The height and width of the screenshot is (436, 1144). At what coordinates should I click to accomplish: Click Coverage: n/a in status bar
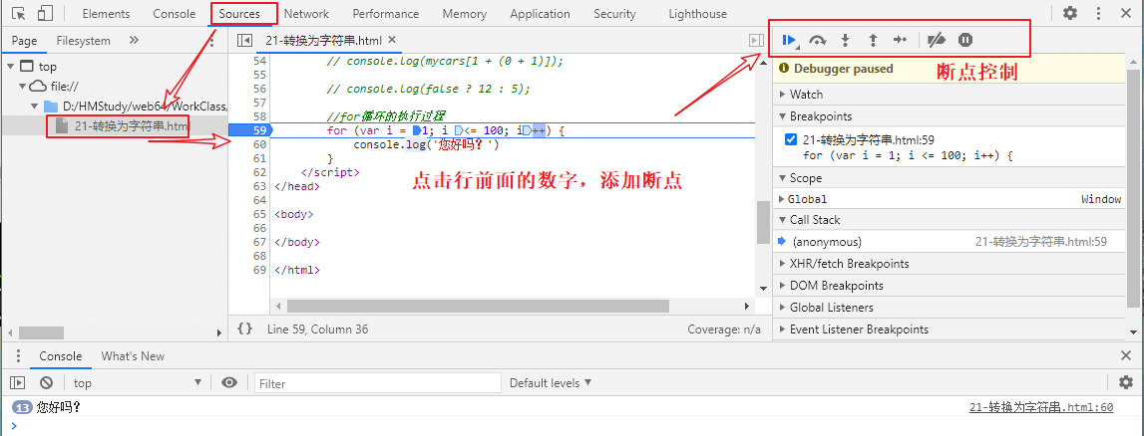(724, 329)
